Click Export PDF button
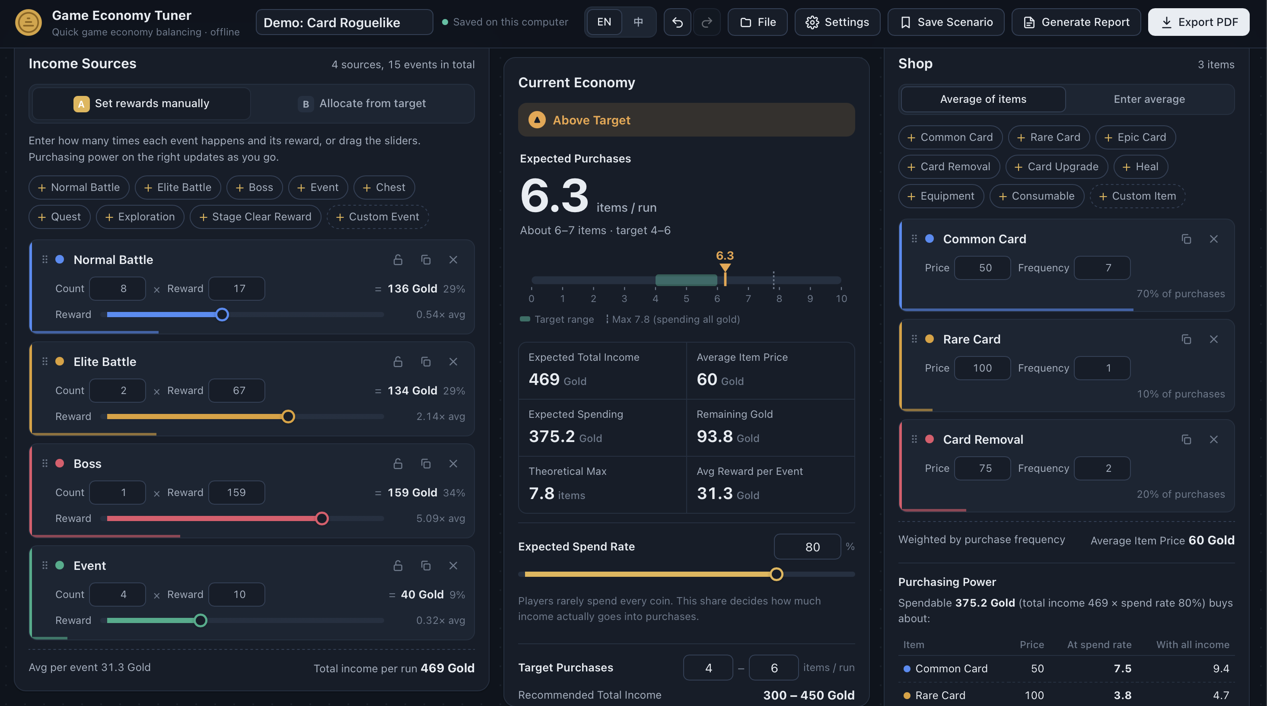This screenshot has height=706, width=1267. click(1199, 22)
